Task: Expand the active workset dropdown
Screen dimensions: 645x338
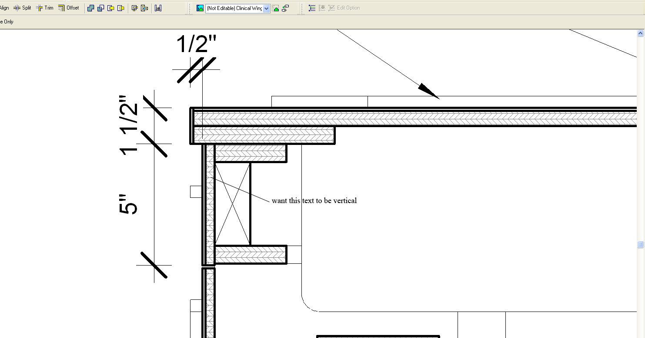Action: point(267,8)
